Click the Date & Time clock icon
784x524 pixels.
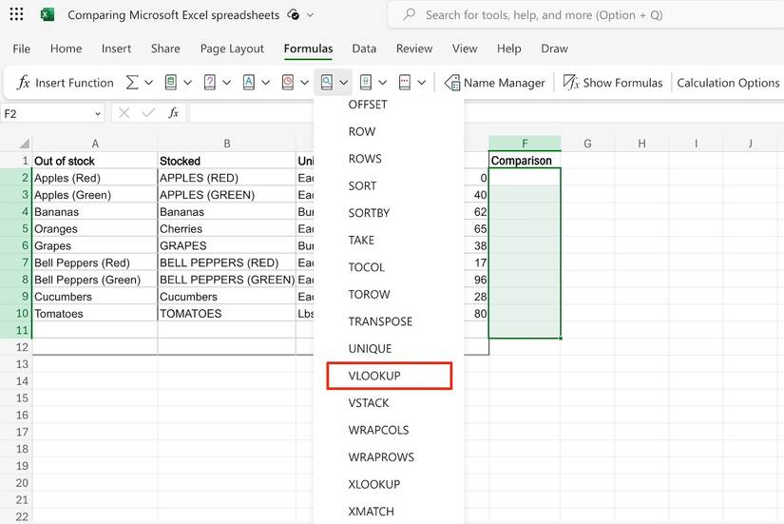[288, 83]
